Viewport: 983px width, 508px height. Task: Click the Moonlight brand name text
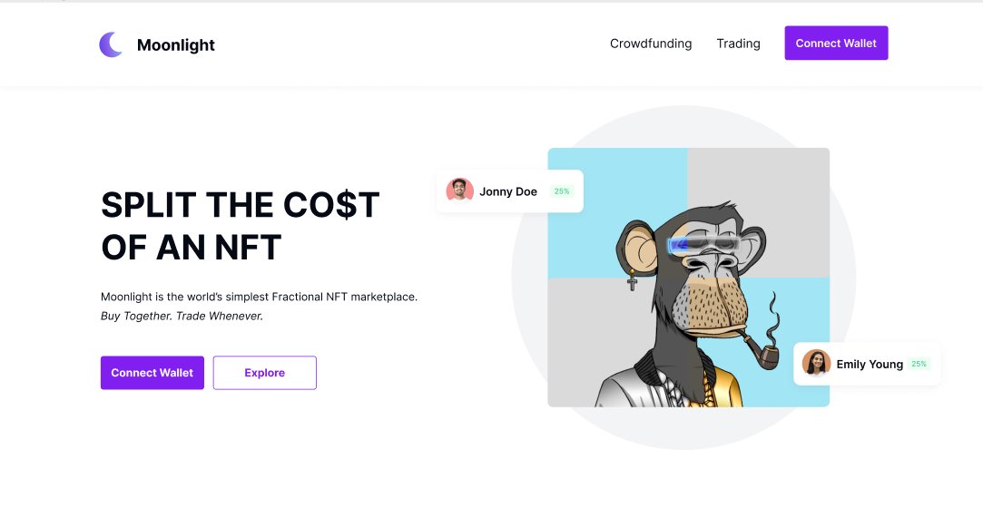pos(175,45)
